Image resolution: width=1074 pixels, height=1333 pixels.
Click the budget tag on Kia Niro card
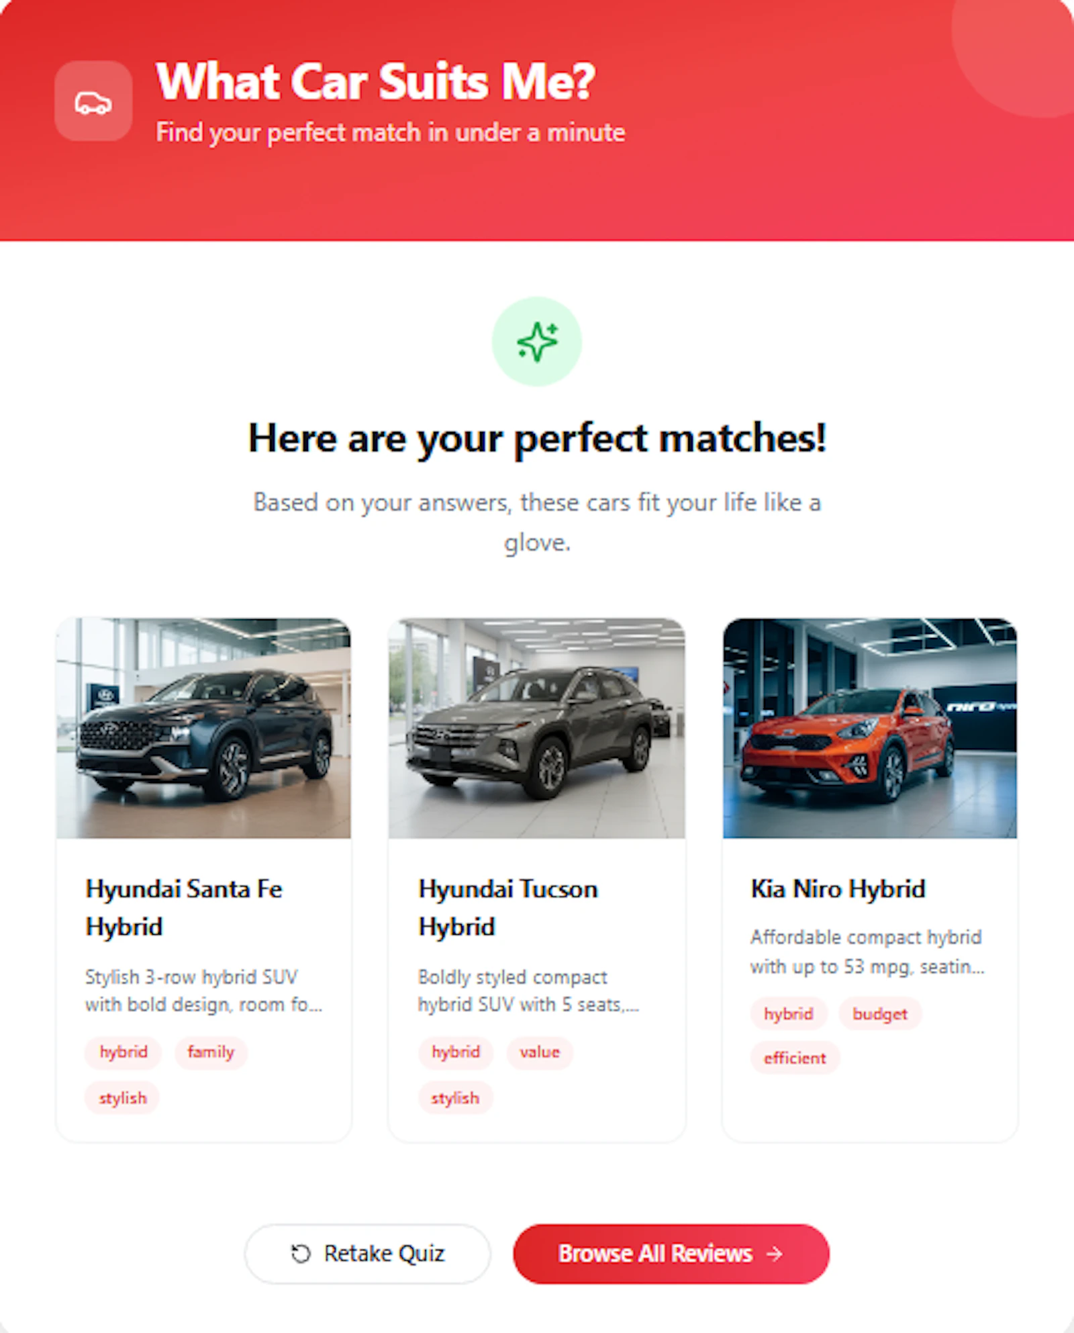pyautogui.click(x=880, y=1013)
